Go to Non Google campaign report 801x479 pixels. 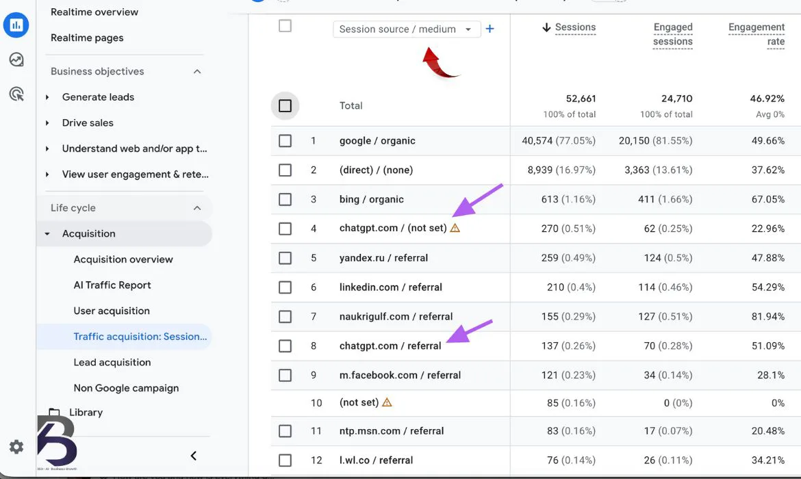tap(126, 387)
